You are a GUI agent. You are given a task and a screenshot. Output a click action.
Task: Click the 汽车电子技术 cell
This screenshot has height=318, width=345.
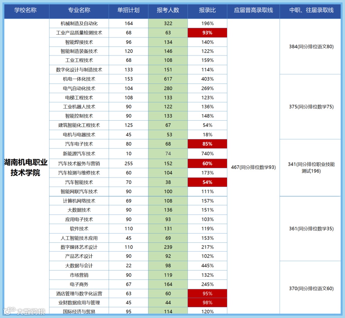point(79,144)
